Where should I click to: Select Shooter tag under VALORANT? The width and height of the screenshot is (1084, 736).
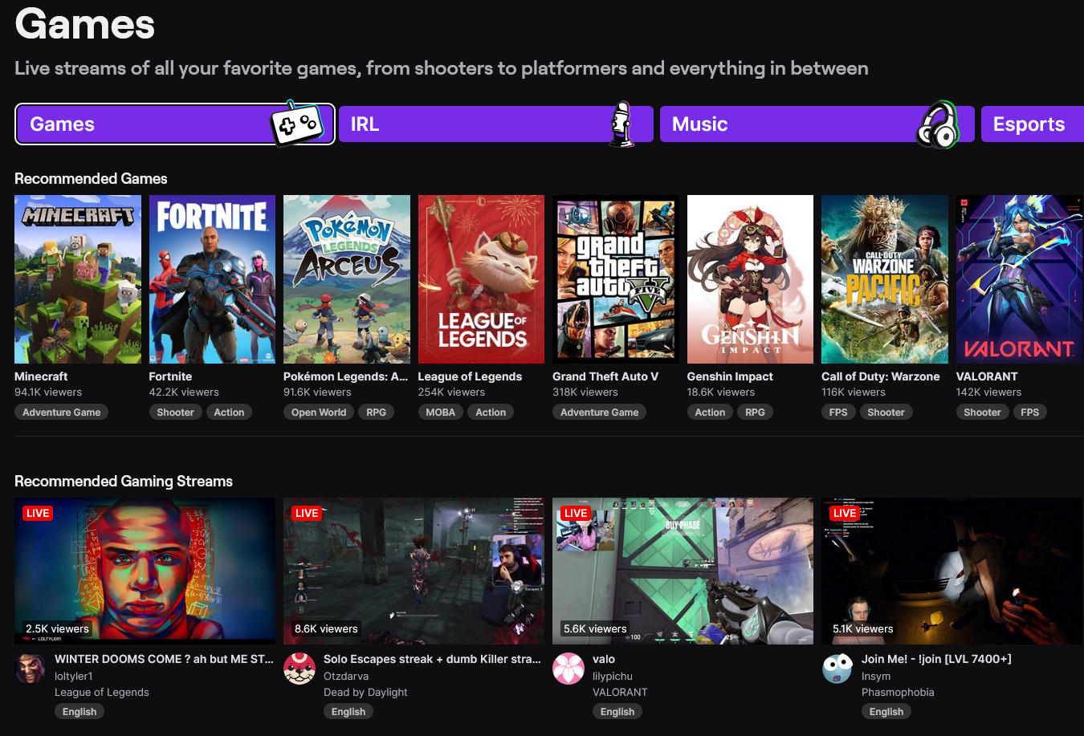pos(982,413)
